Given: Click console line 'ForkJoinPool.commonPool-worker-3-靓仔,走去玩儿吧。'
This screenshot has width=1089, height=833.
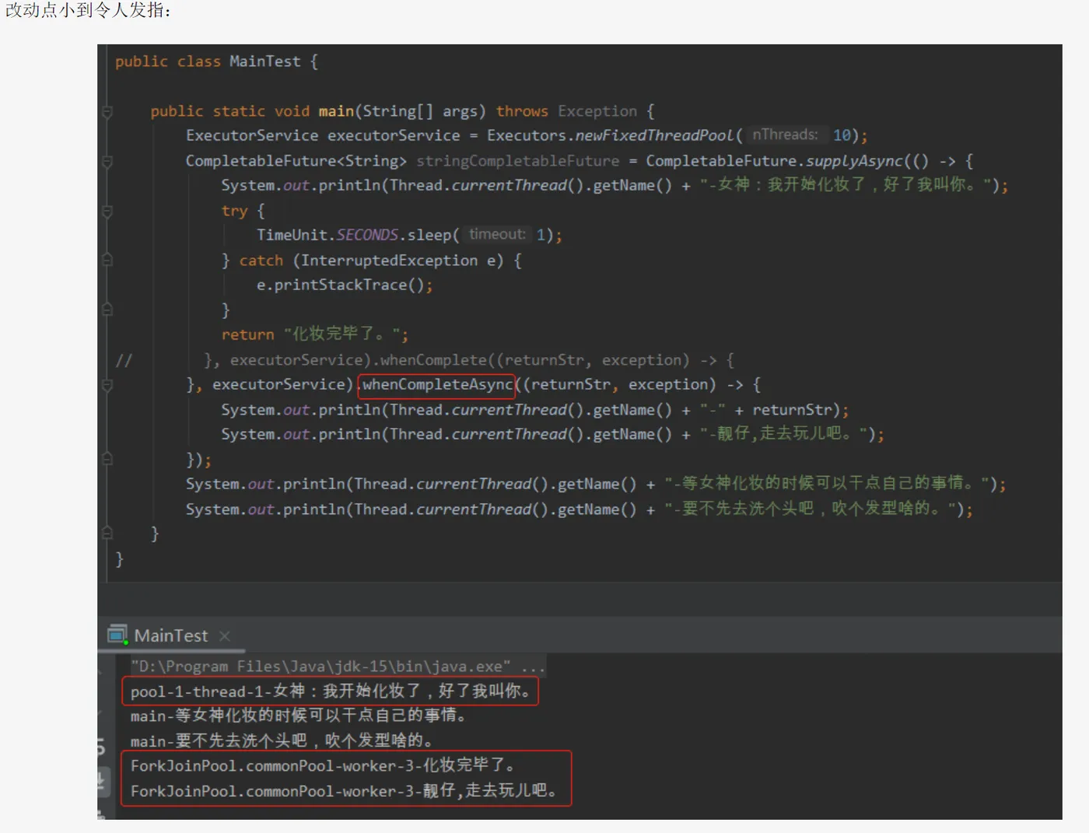Looking at the screenshot, I should click(344, 791).
